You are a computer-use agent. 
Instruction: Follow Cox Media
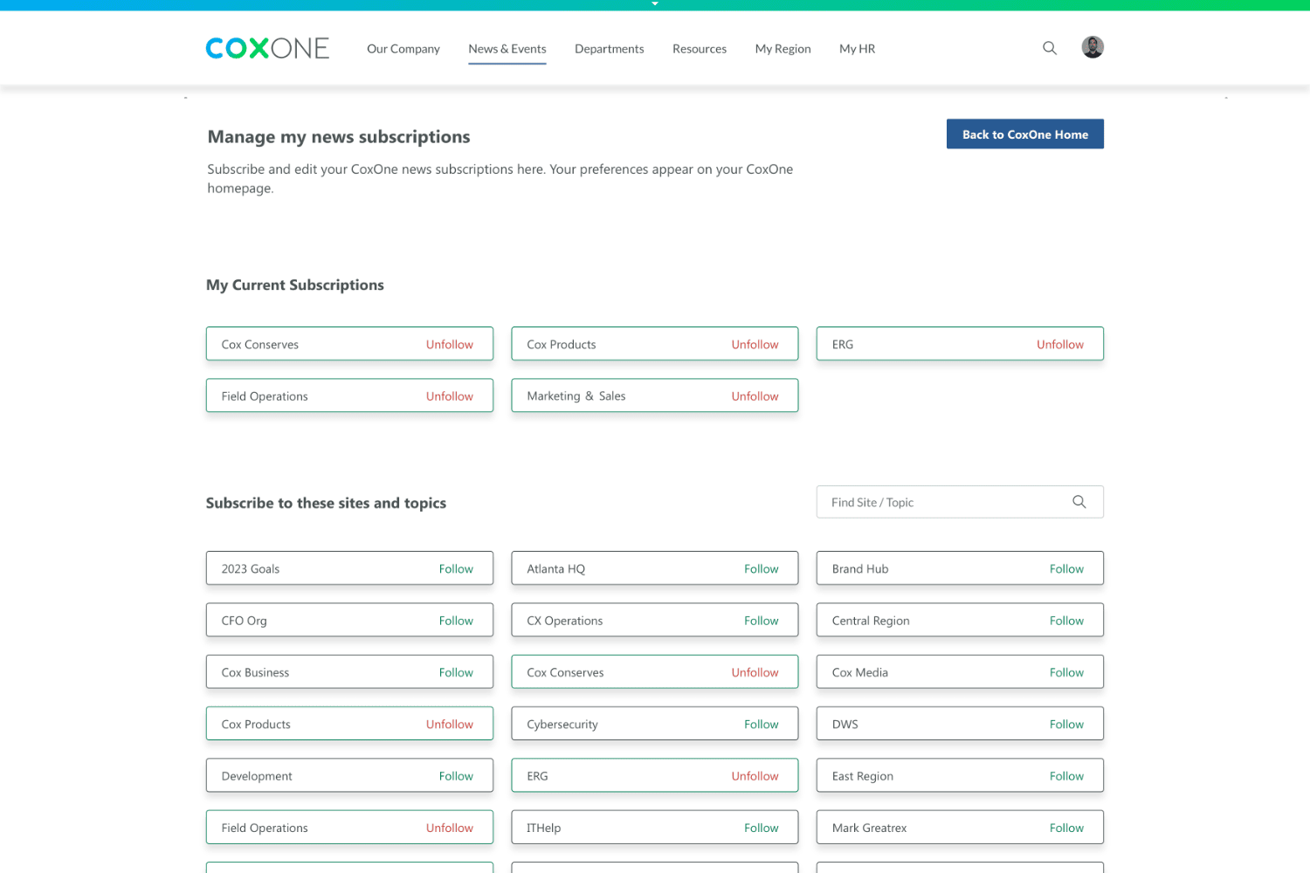pyautogui.click(x=1066, y=672)
